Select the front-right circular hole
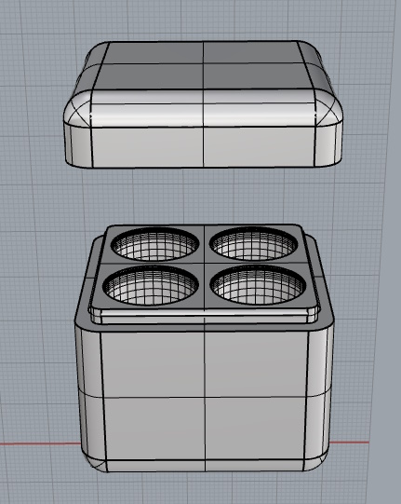Screen dimensions: 401x504 pos(258,284)
